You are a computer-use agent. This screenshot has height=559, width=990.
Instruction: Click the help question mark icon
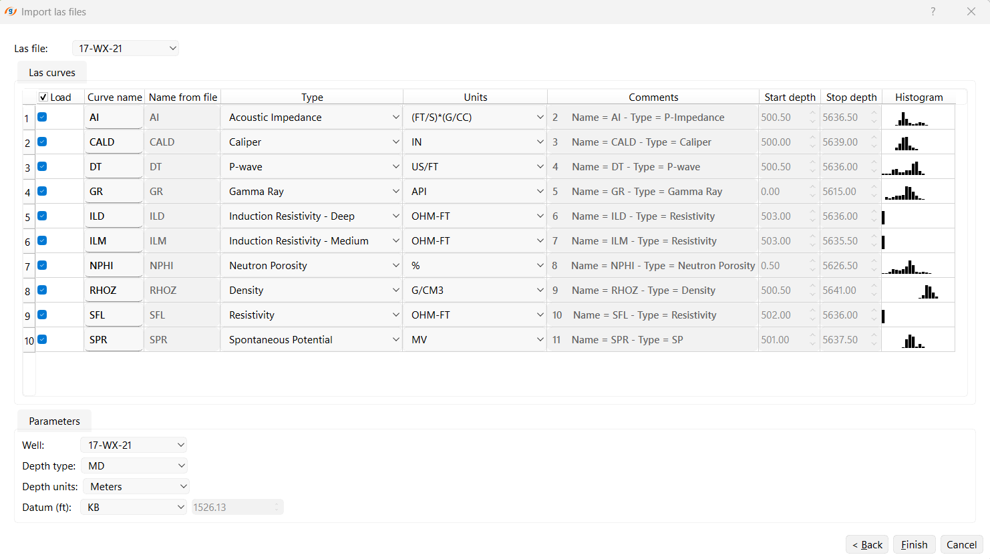pyautogui.click(x=933, y=11)
